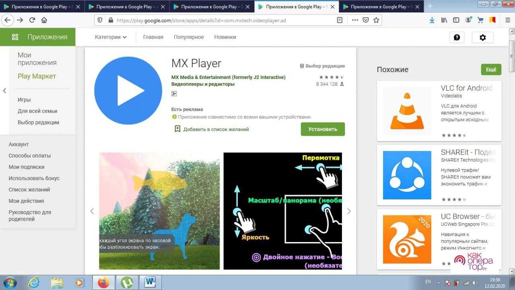515x290 pixels.
Task: Open the Популярное tab
Action: pos(189,37)
